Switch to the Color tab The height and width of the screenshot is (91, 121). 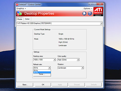[x=27, y=19]
